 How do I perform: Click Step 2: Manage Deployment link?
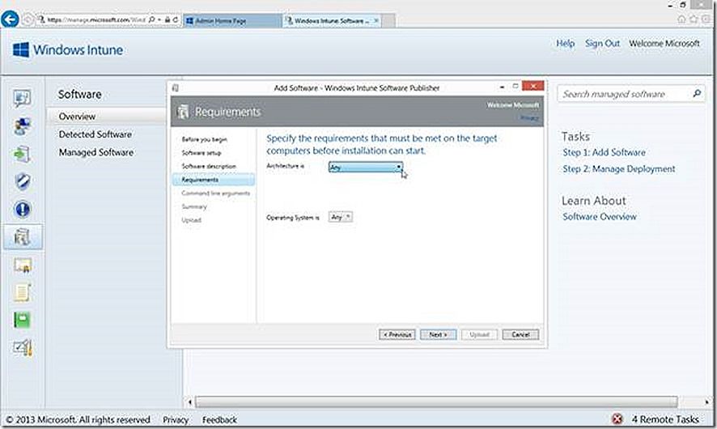click(619, 168)
